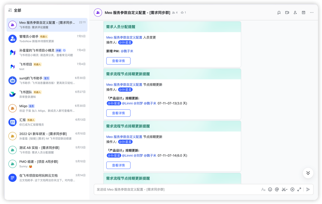View the group member count icon
The width and height of the screenshot is (322, 204).
pyautogui.click(x=175, y=13)
